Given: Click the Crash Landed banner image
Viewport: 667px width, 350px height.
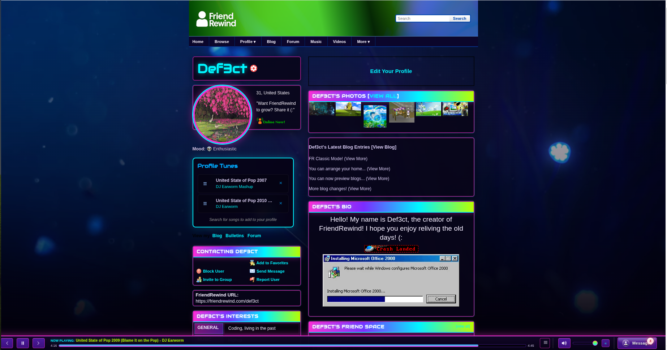Looking at the screenshot, I should tap(391, 249).
